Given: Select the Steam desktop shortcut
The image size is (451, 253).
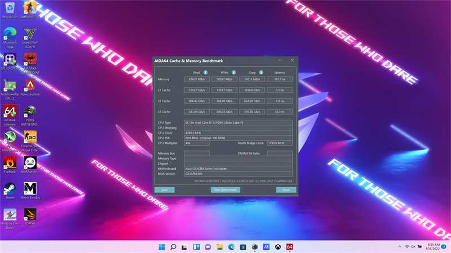Looking at the screenshot, I should (x=10, y=189).
